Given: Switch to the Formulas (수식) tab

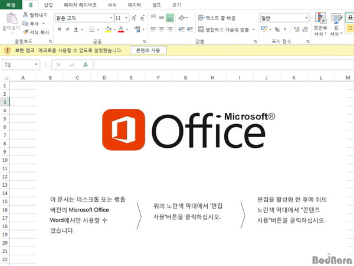Looking at the screenshot, I should [112, 5].
